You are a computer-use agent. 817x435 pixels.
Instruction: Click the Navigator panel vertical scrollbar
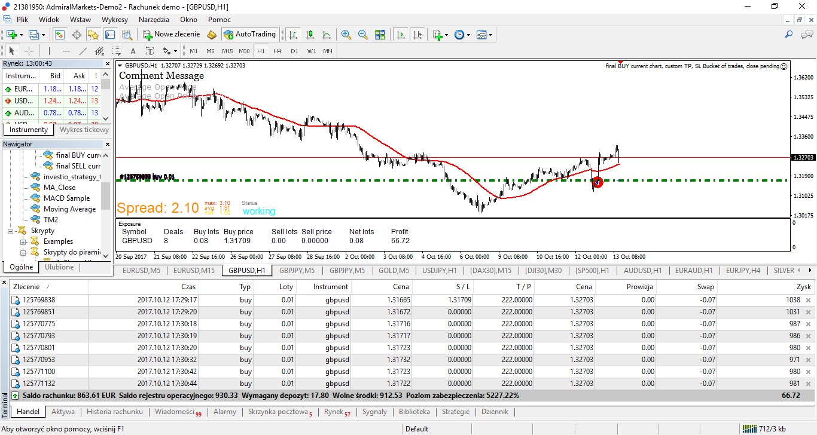point(106,204)
